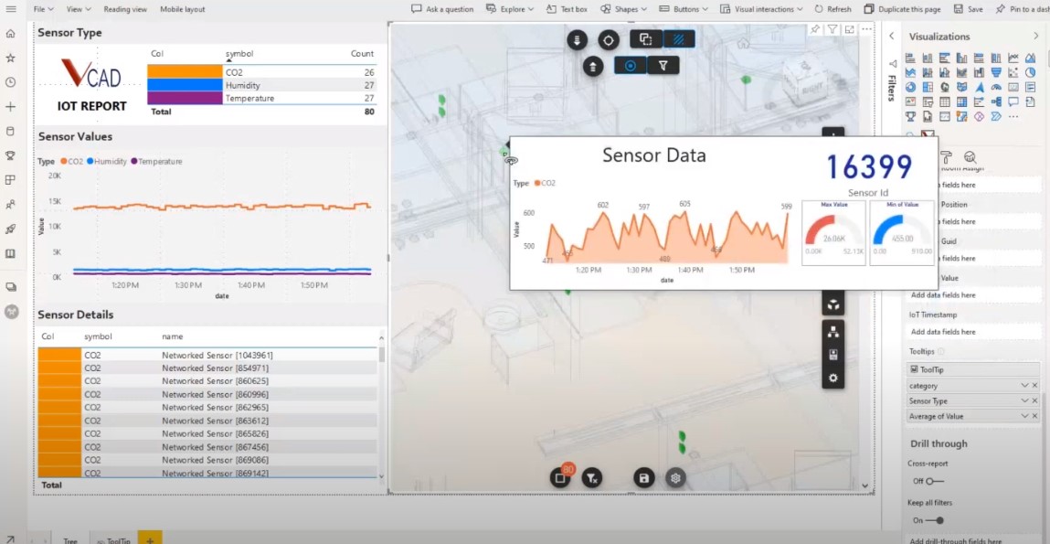Screen dimensions: 1050x544
Task: Open the settings gear in viewer side toolbar
Action: [833, 378]
